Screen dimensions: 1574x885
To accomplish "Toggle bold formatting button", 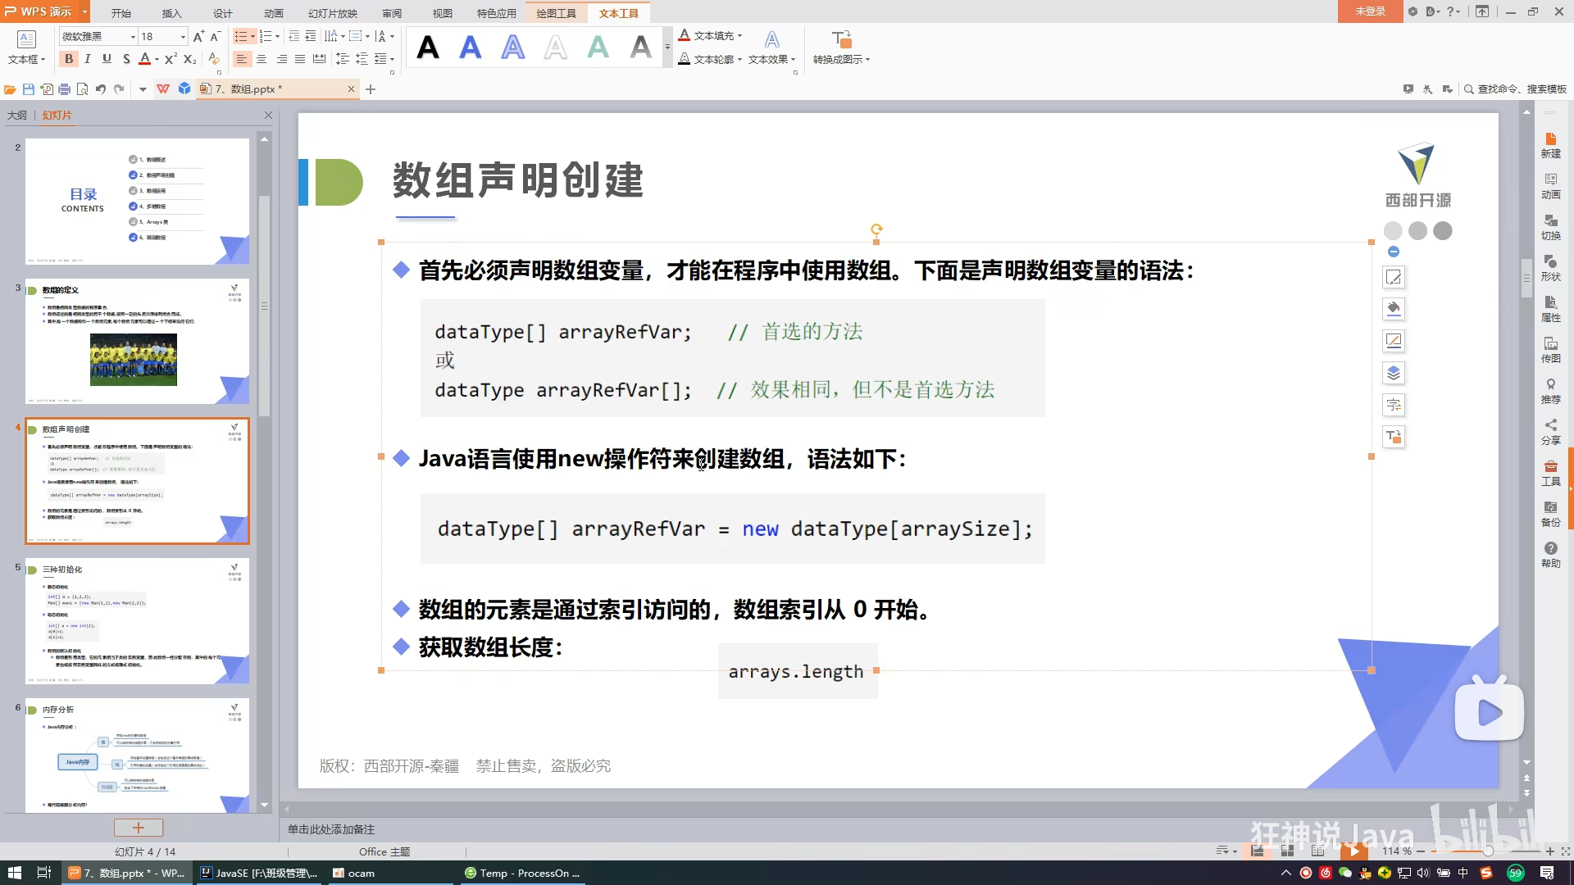I will (x=69, y=59).
